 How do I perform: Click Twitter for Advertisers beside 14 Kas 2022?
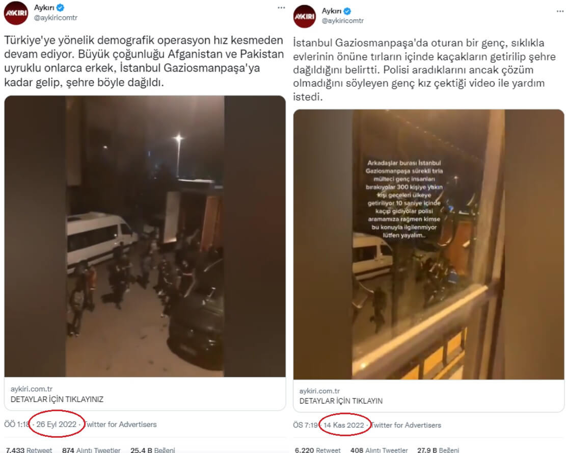[x=406, y=425]
